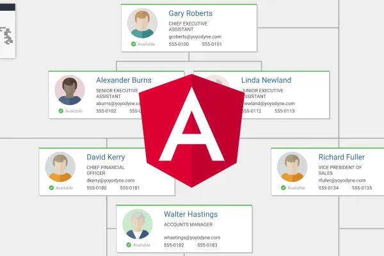Click phone number 555-0181

130,188
